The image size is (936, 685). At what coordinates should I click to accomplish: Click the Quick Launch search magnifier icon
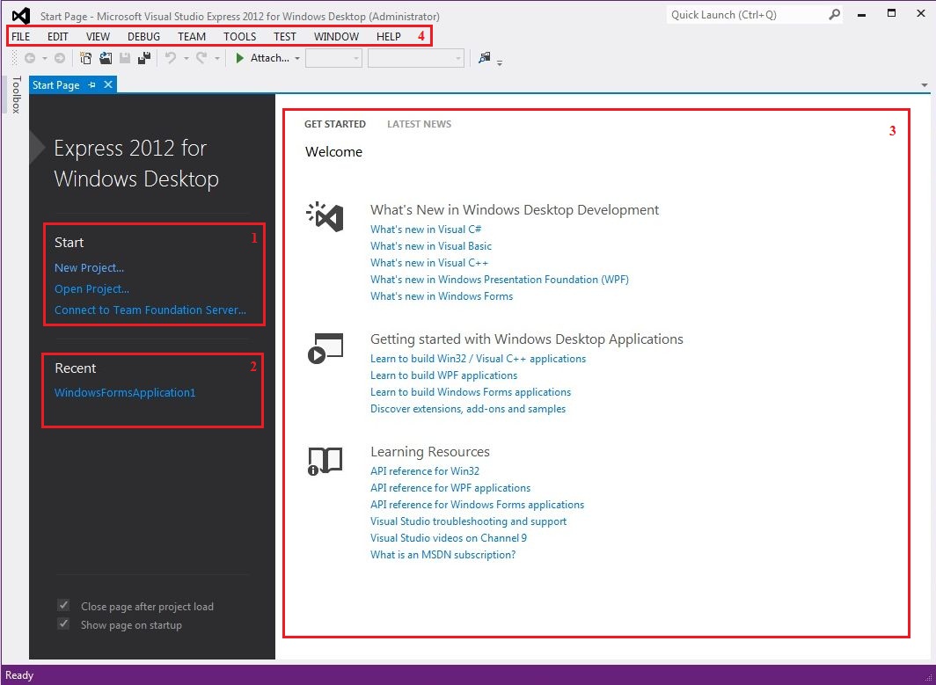click(x=834, y=15)
